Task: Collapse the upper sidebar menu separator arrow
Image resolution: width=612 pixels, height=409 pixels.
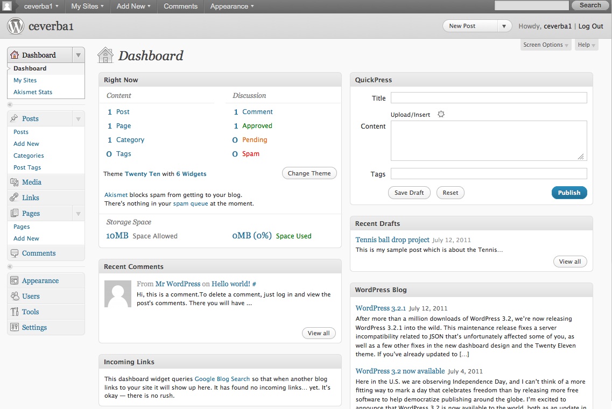Action: [x=10, y=104]
